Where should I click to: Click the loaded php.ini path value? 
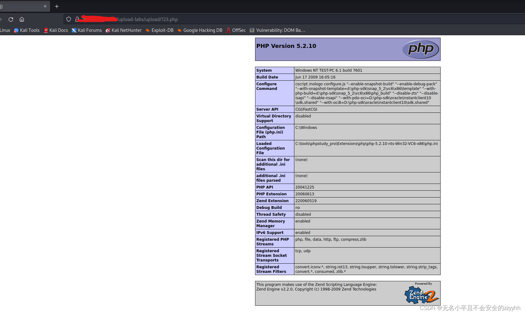coord(366,143)
